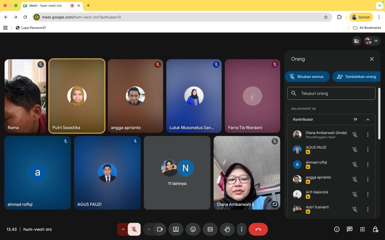The width and height of the screenshot is (385, 240).
Task: Open the Meet browser tab
Action: pos(45,6)
